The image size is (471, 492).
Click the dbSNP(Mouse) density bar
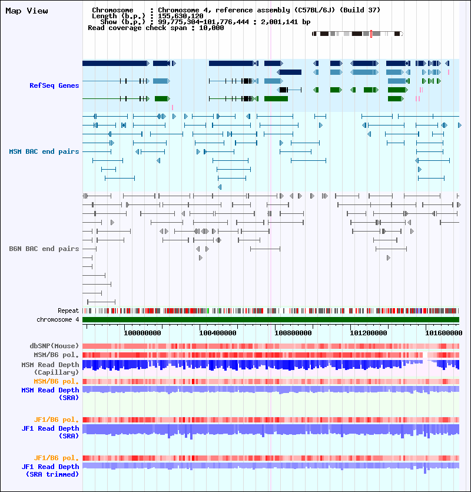271,346
